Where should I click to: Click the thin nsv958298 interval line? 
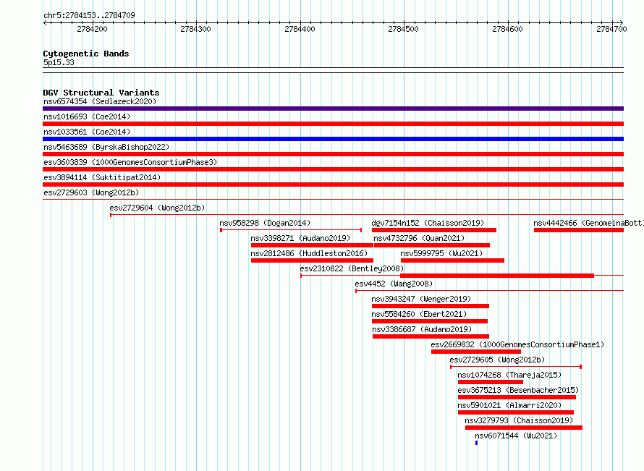291,230
